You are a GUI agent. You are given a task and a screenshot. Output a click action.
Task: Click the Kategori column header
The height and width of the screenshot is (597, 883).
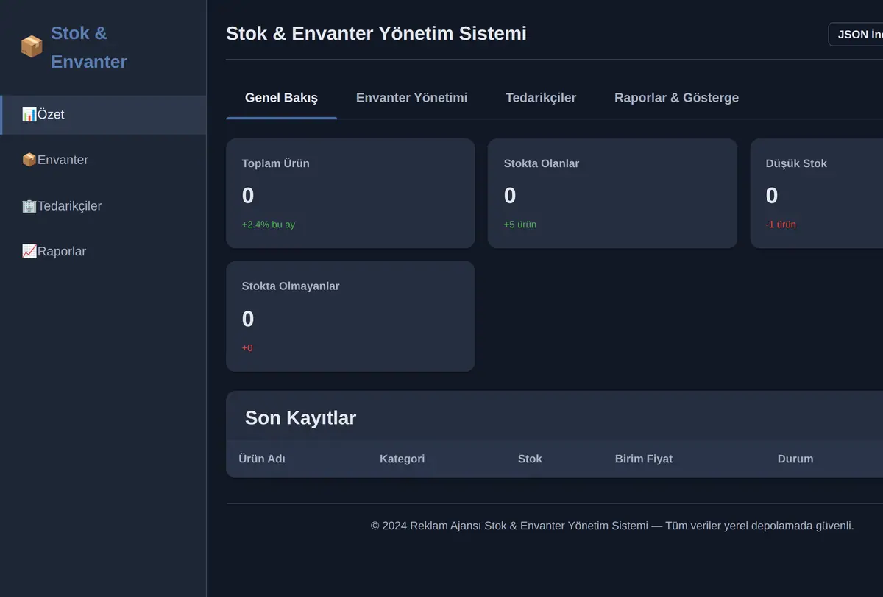pos(402,459)
